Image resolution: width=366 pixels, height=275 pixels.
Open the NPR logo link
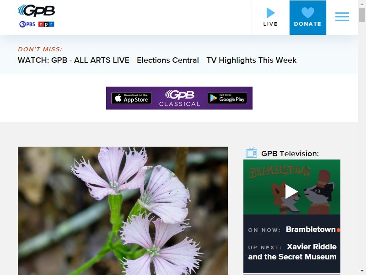46,24
